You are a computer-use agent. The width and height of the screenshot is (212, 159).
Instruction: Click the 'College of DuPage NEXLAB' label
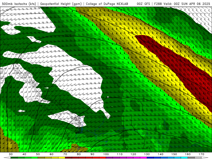pos(107,4)
